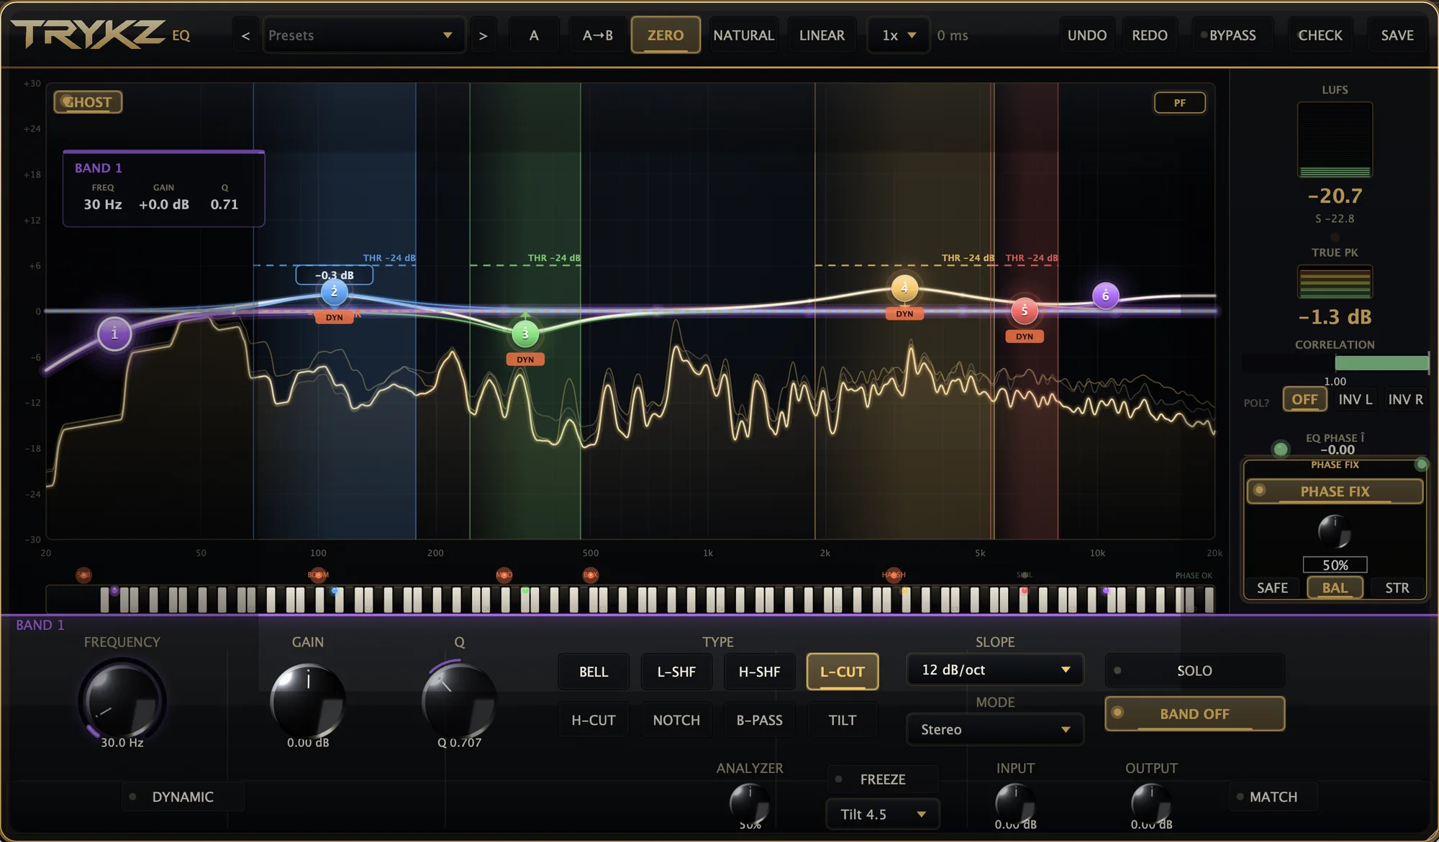This screenshot has height=842, width=1439.
Task: Select the BELL filter type
Action: pos(594,672)
